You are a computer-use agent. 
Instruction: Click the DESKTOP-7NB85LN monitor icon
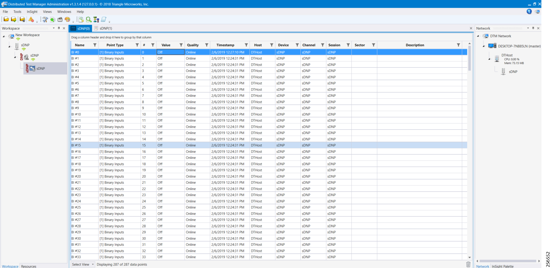pos(492,46)
